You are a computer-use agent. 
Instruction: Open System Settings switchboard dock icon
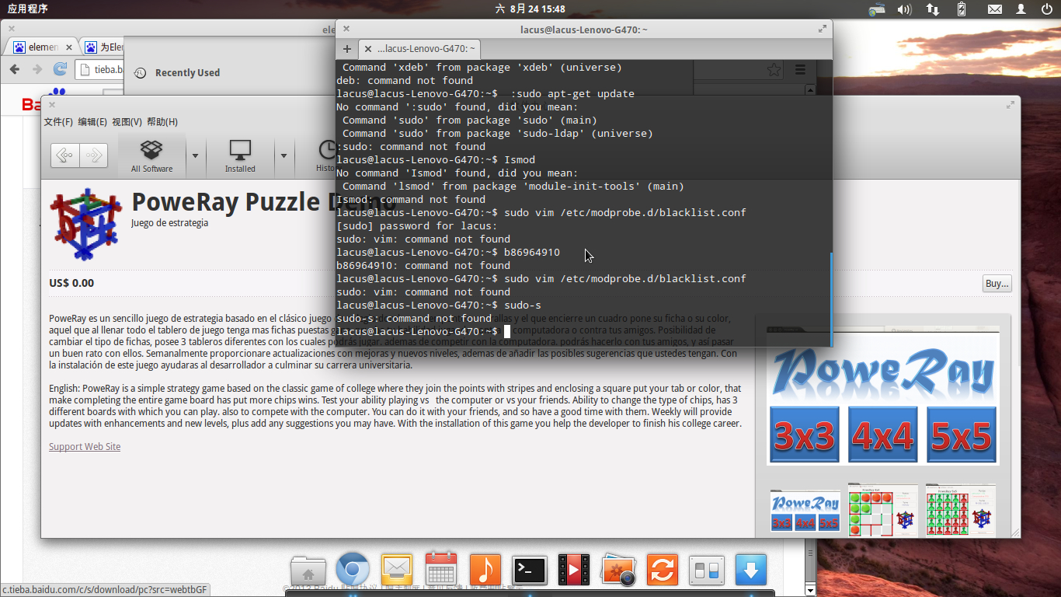[x=707, y=571]
